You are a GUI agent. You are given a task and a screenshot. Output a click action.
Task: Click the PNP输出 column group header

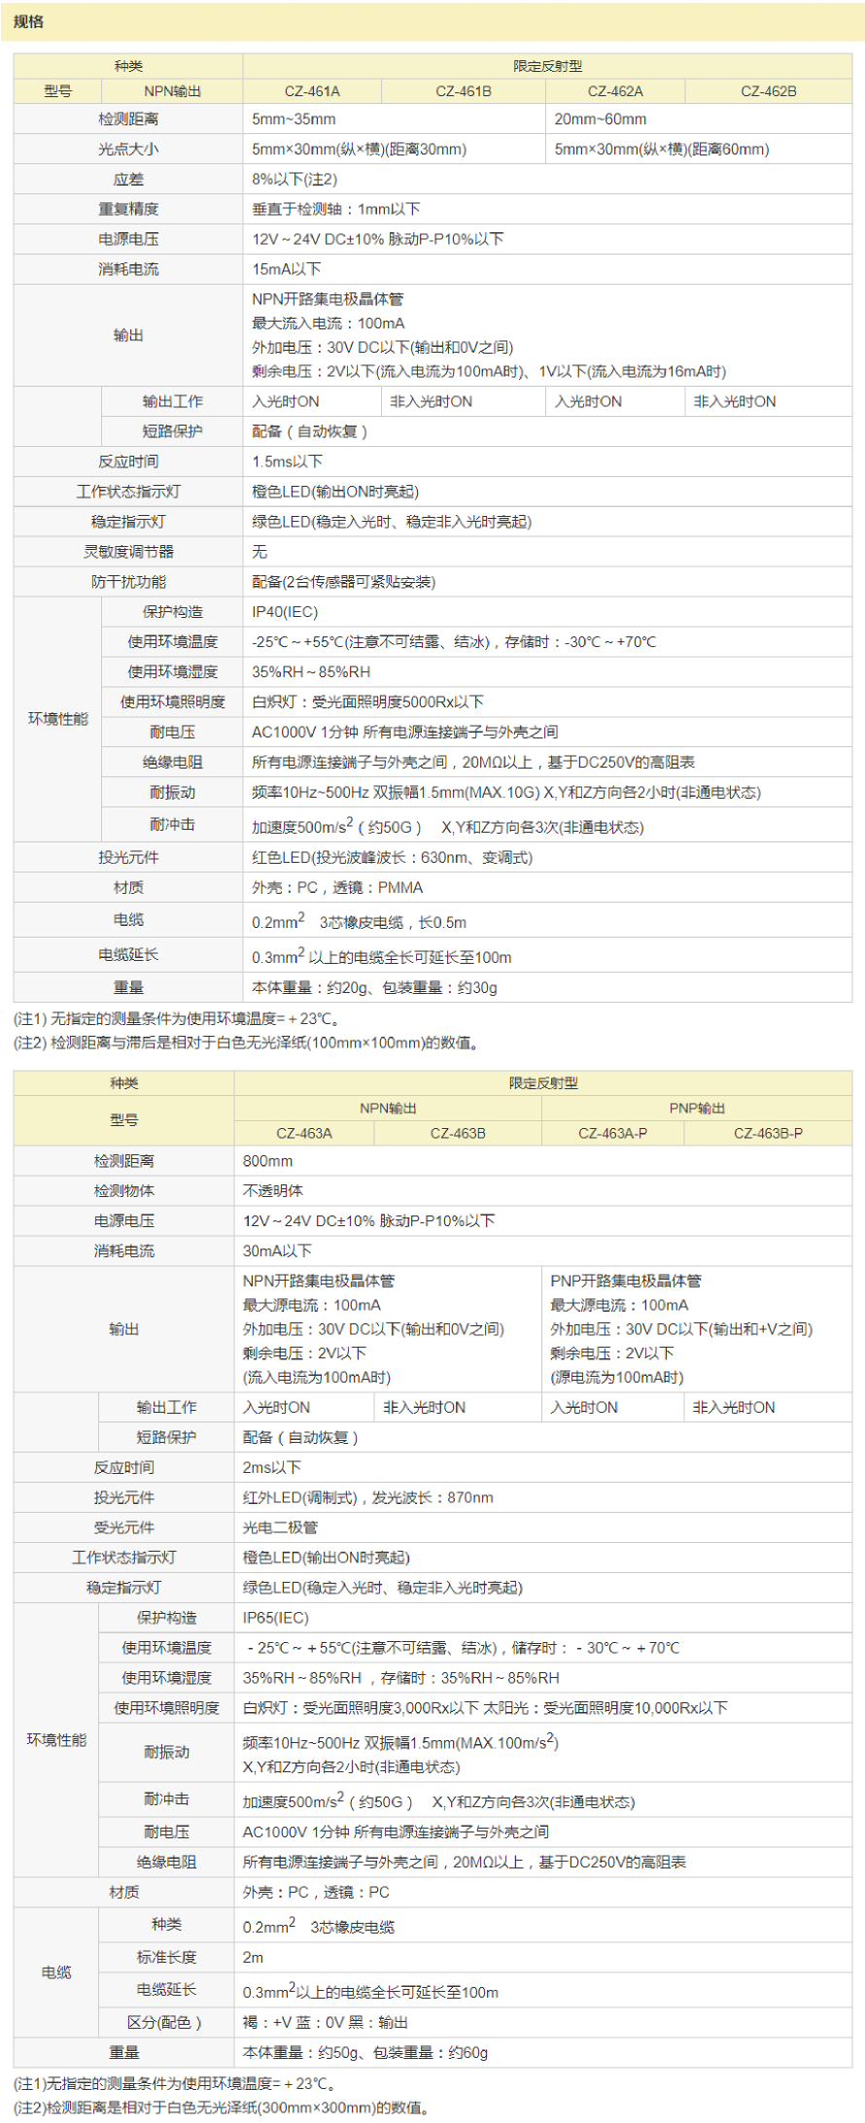697,1108
